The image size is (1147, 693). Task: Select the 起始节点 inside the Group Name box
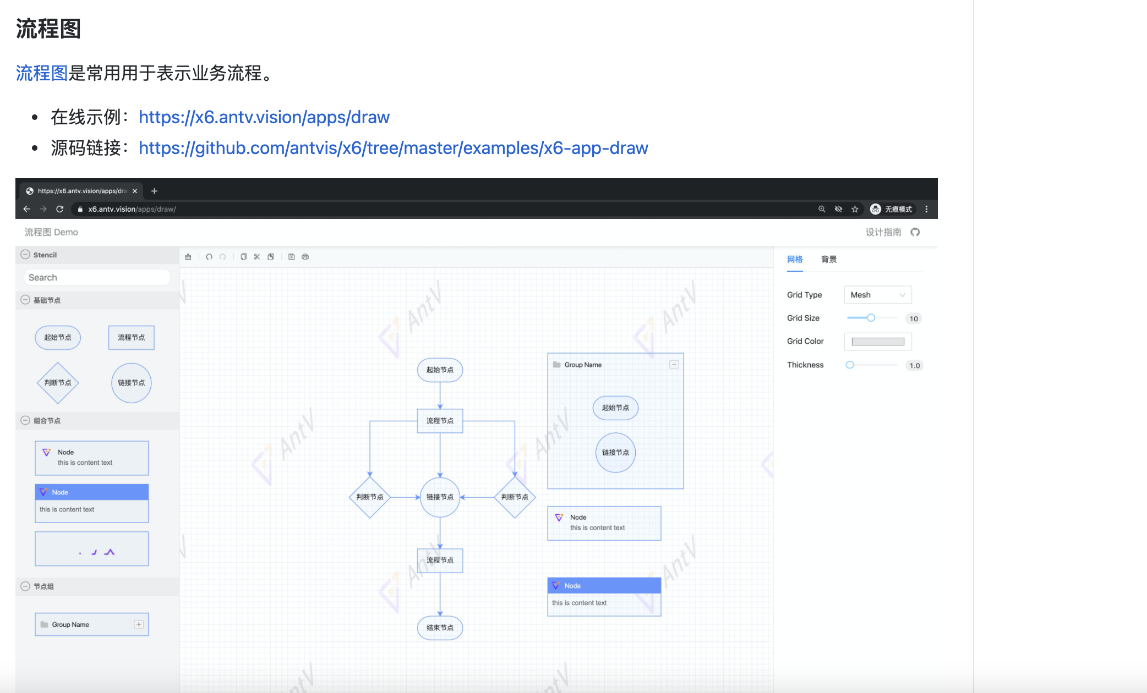click(615, 408)
